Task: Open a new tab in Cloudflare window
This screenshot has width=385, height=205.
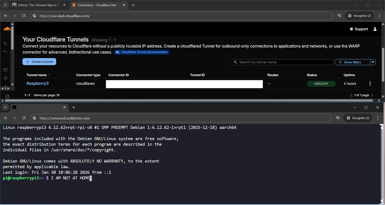Action: 133,5
